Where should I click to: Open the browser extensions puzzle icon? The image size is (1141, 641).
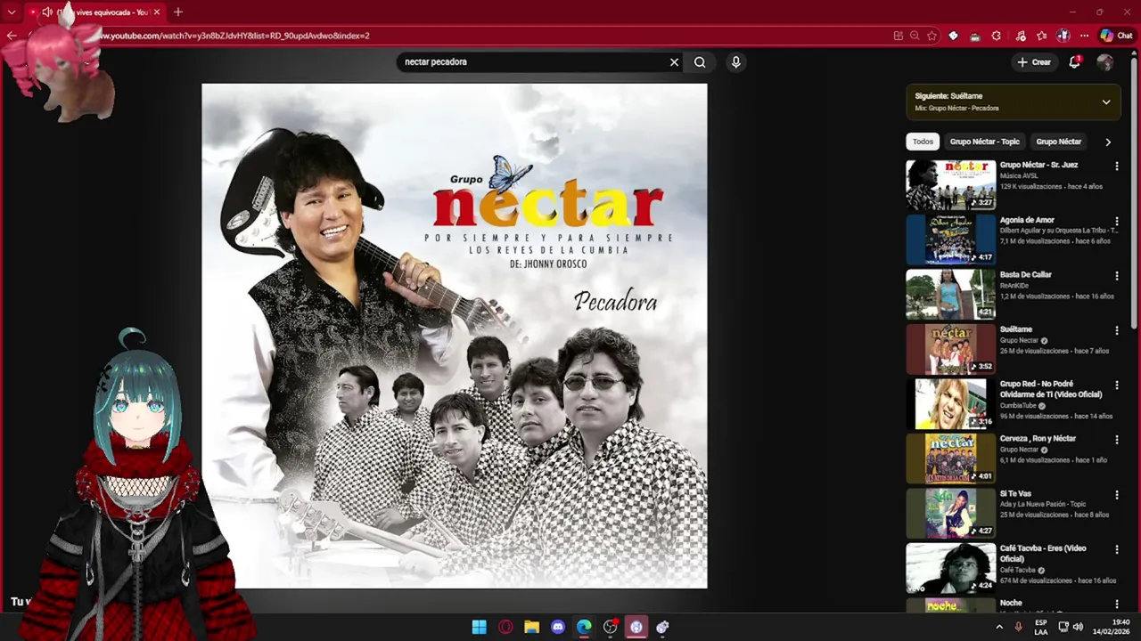pos(996,36)
